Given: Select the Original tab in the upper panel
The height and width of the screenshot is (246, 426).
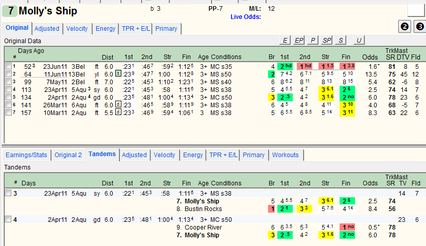Looking at the screenshot, I should click(x=17, y=28).
